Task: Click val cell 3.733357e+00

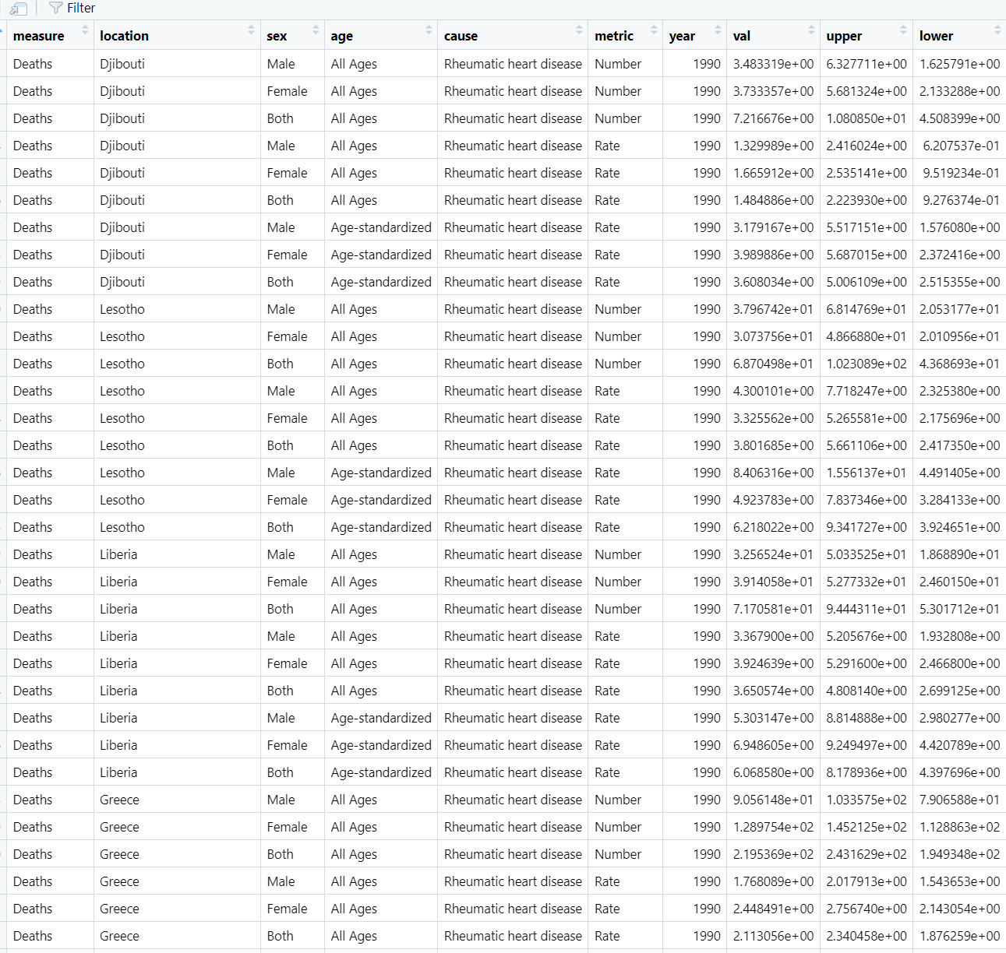Action: tap(773, 91)
